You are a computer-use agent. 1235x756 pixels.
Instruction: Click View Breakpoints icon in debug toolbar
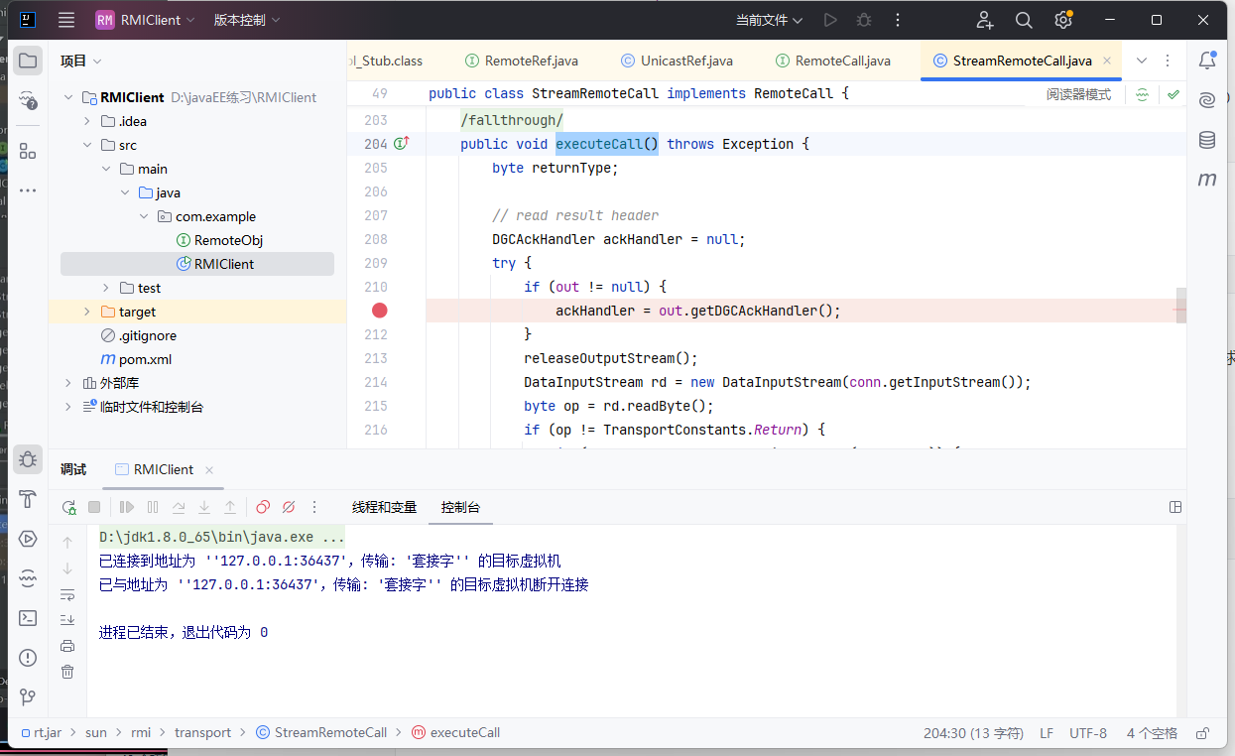(x=263, y=507)
